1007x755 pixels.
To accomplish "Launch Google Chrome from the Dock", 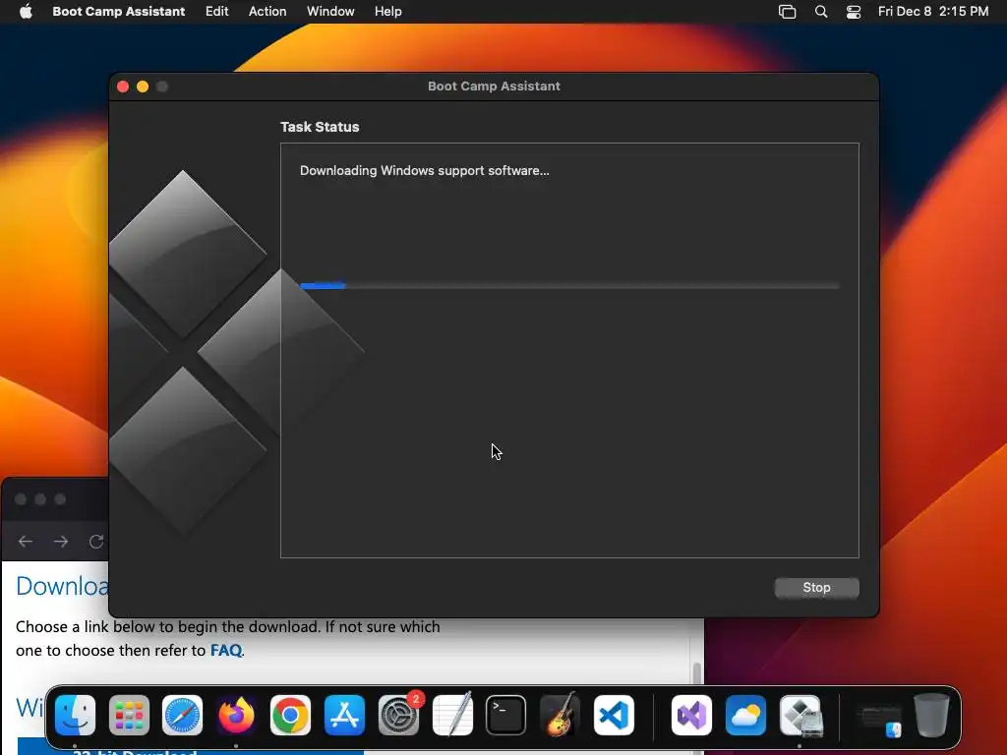I will (290, 715).
